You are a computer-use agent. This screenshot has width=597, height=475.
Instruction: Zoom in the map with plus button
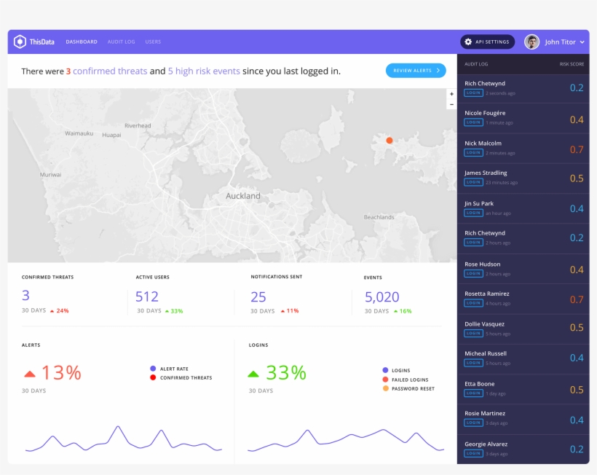click(x=451, y=94)
